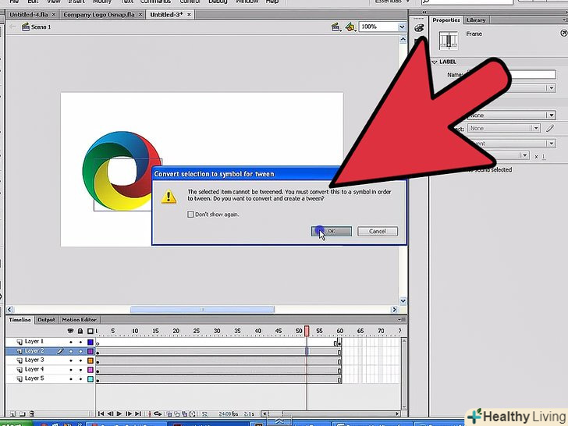Click Layer 5 cyan outline color swatch
568x426 pixels.
point(91,379)
